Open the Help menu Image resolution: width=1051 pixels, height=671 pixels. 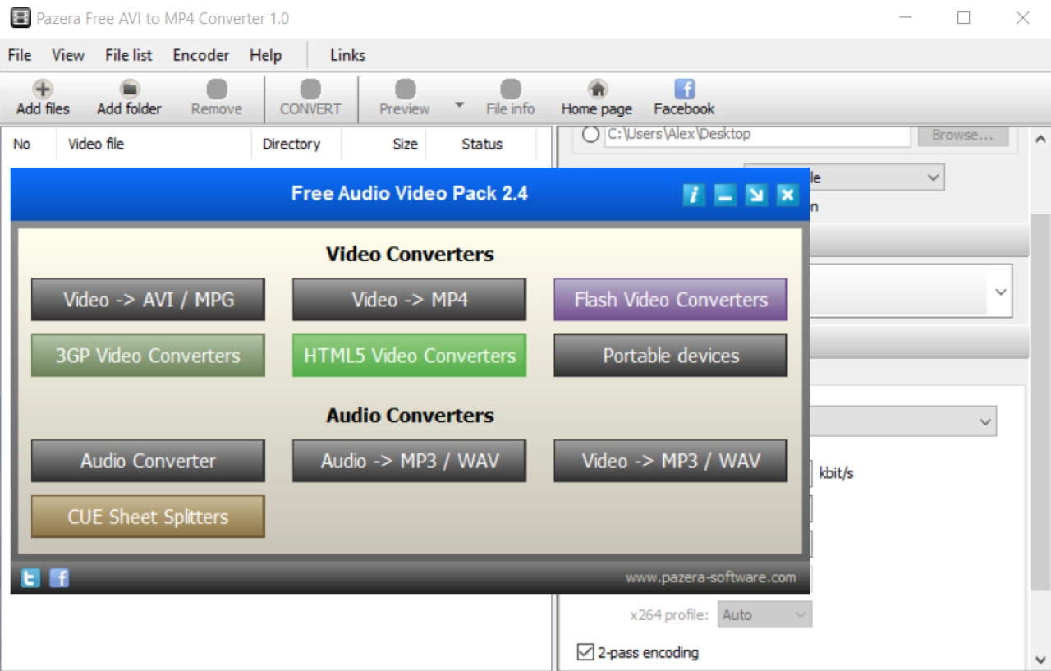click(x=266, y=55)
